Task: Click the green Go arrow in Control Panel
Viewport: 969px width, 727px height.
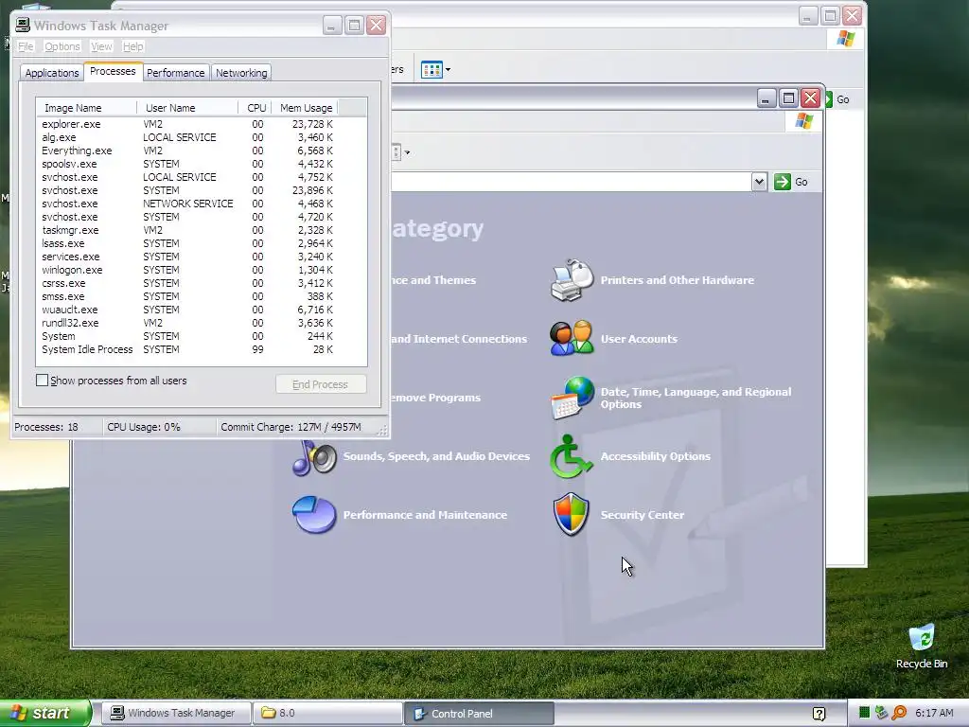Action: point(783,182)
